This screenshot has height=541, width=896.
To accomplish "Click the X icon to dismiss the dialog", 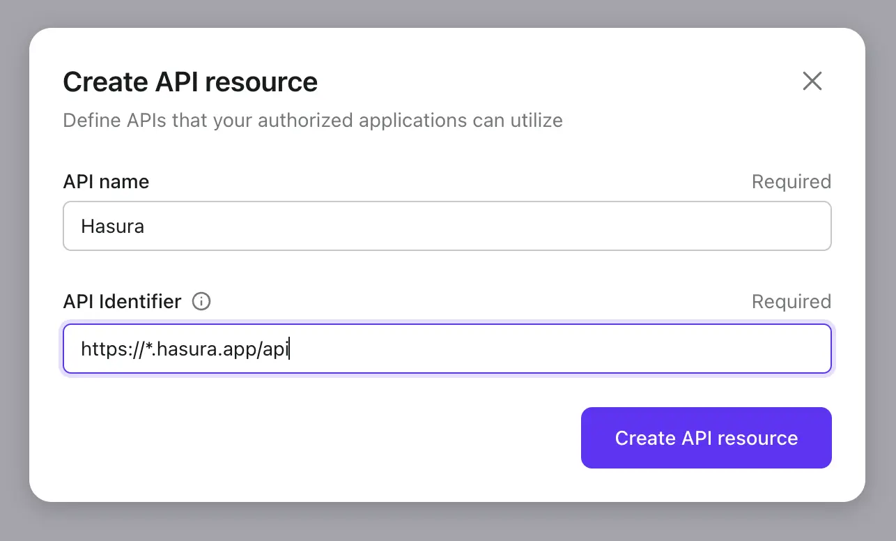I will 812,81.
